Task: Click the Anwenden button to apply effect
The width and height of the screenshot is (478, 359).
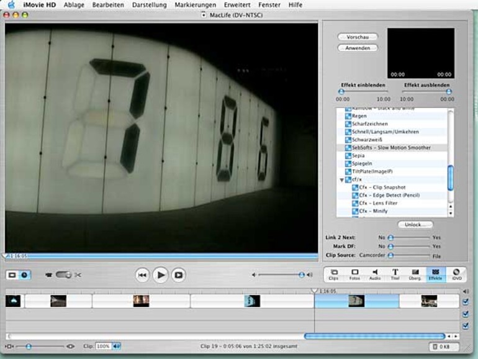Action: click(x=358, y=48)
